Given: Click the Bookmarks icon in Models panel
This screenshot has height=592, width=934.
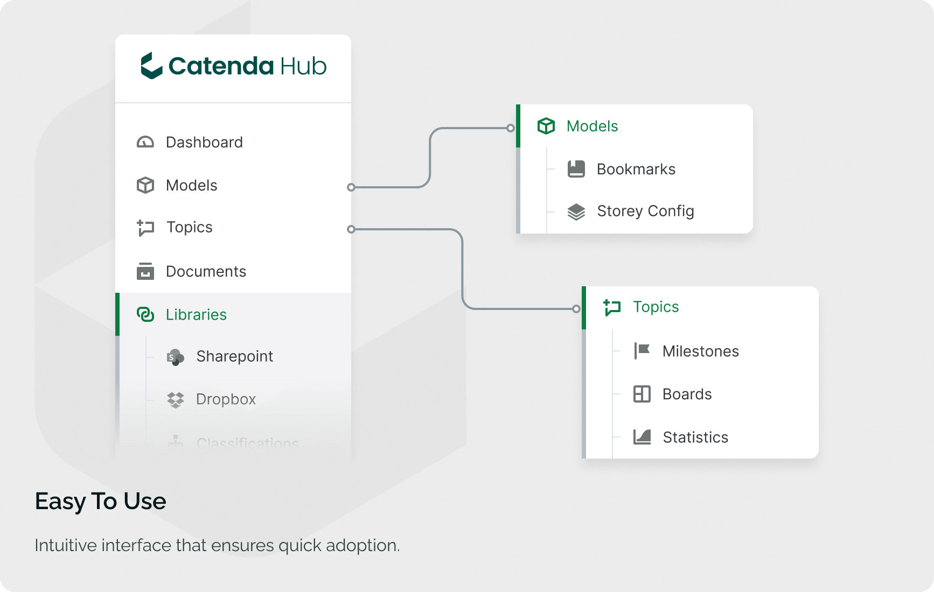Looking at the screenshot, I should pos(576,169).
